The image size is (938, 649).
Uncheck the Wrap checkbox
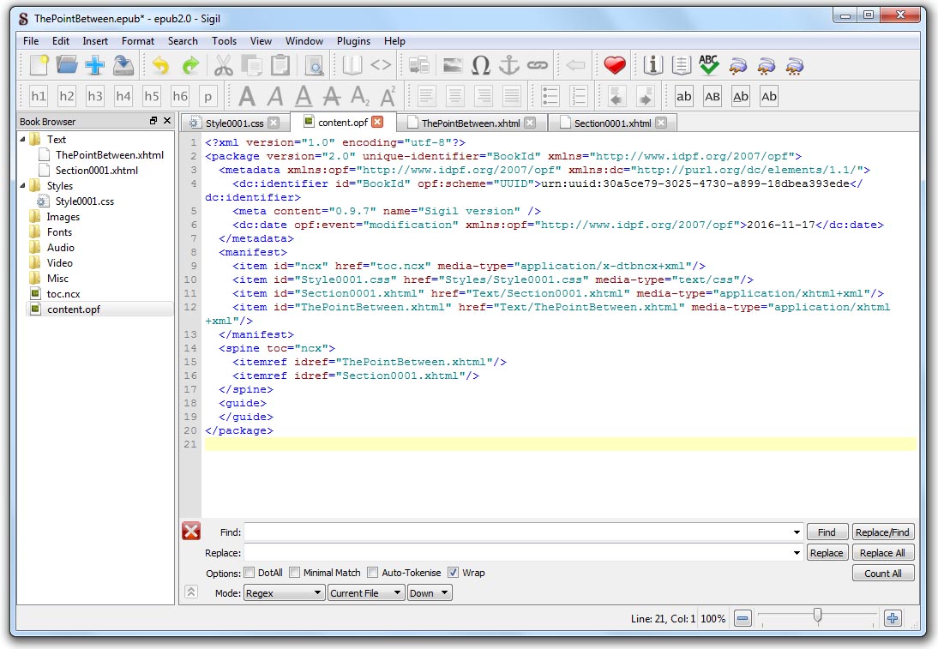tap(454, 573)
